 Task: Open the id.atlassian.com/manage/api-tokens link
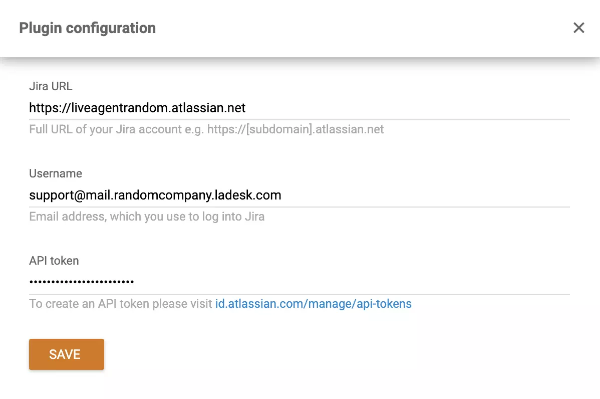[313, 303]
